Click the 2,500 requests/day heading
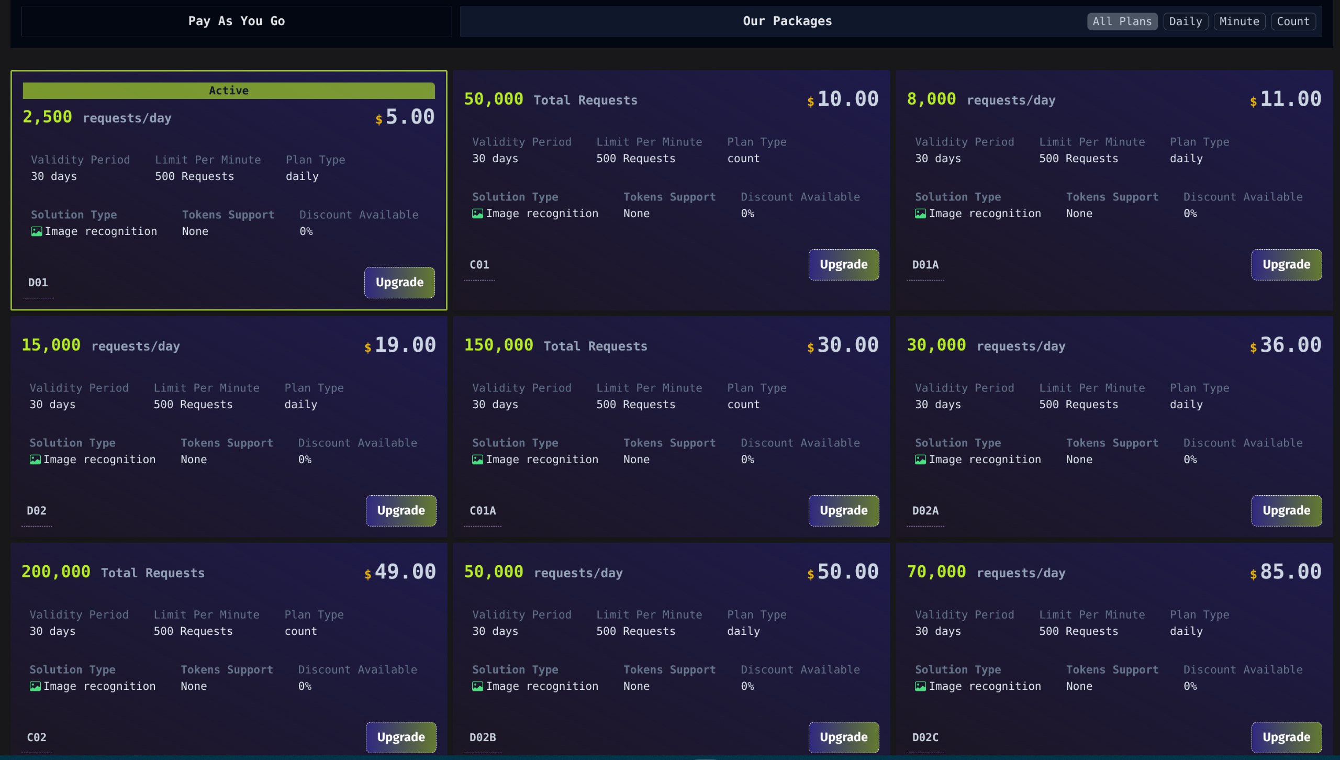Screen dimensions: 1340x760 [97, 117]
